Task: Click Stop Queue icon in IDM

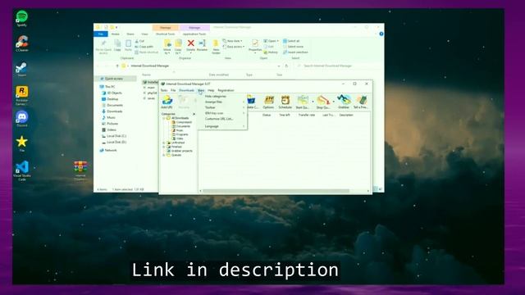Action: (x=323, y=102)
